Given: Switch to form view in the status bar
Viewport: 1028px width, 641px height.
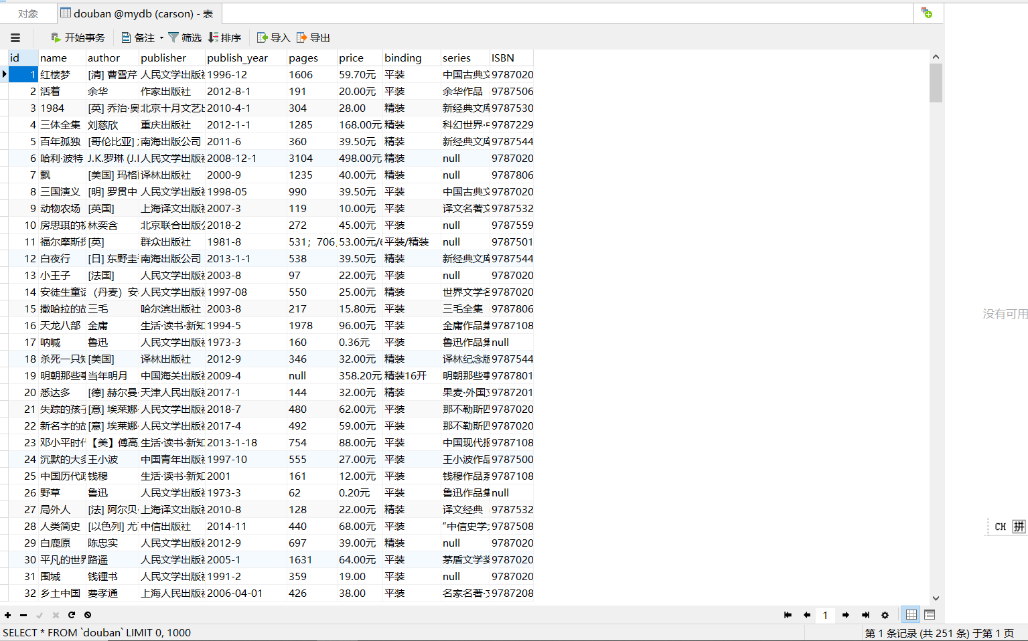Looking at the screenshot, I should [930, 614].
